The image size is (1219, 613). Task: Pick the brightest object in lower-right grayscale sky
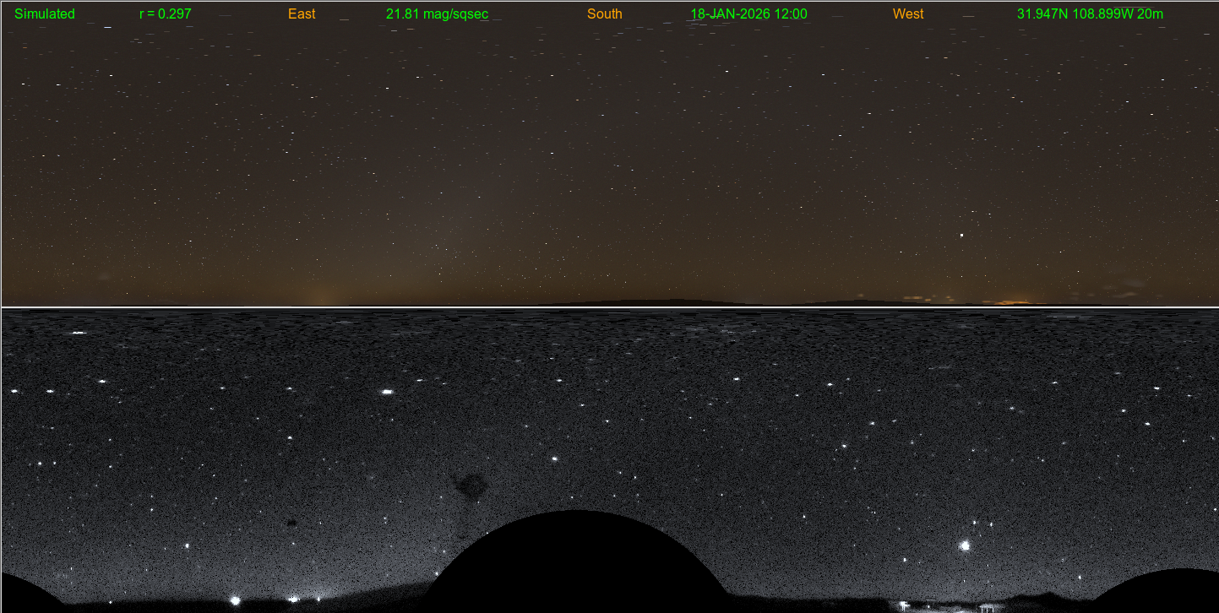(x=965, y=545)
